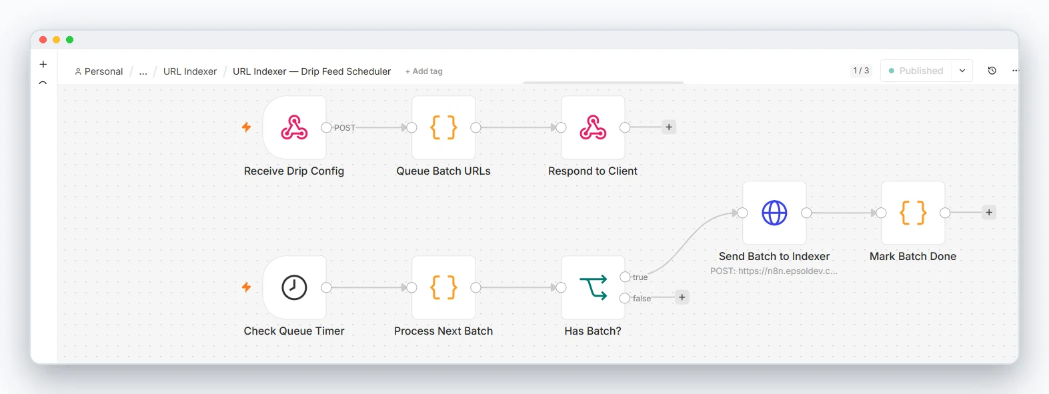
Task: Click the 'Process Next Batch' node label
Action: 443,331
